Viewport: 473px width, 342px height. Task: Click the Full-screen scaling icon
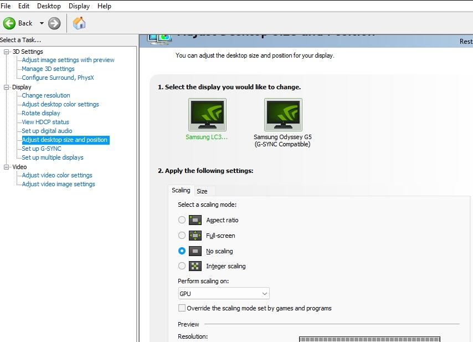[195, 236]
